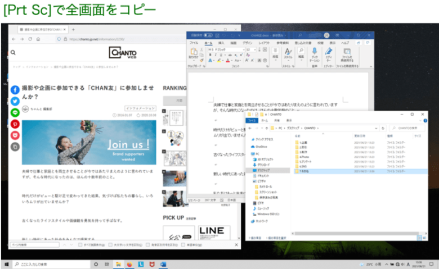This screenshot has height=269, width=439.
Task: Open the Insert tab in Word
Action: (x=221, y=42)
